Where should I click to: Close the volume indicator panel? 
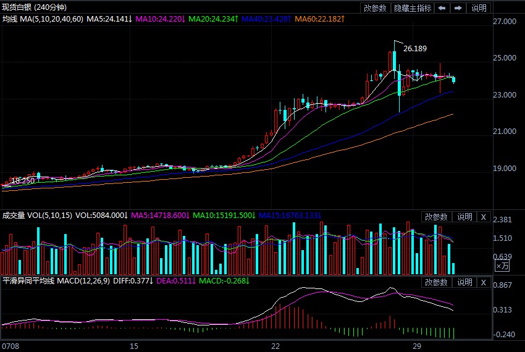[x=484, y=217]
